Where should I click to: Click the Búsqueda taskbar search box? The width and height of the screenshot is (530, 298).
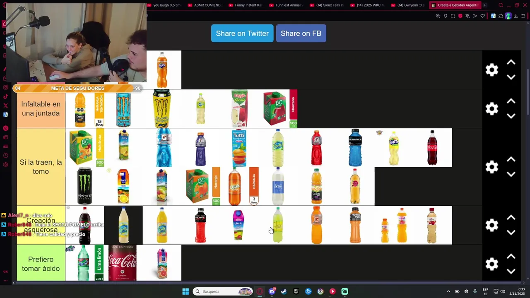223,291
